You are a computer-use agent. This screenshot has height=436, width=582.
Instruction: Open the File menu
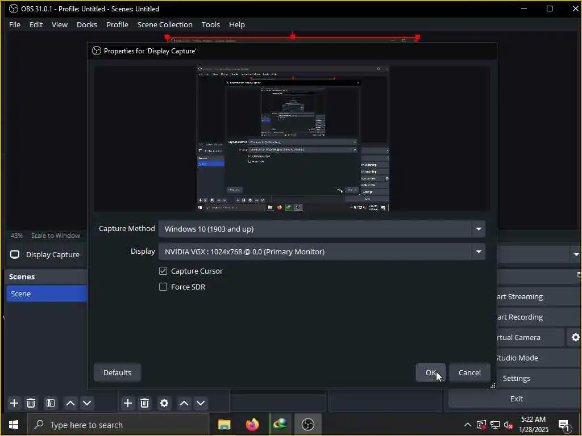15,24
